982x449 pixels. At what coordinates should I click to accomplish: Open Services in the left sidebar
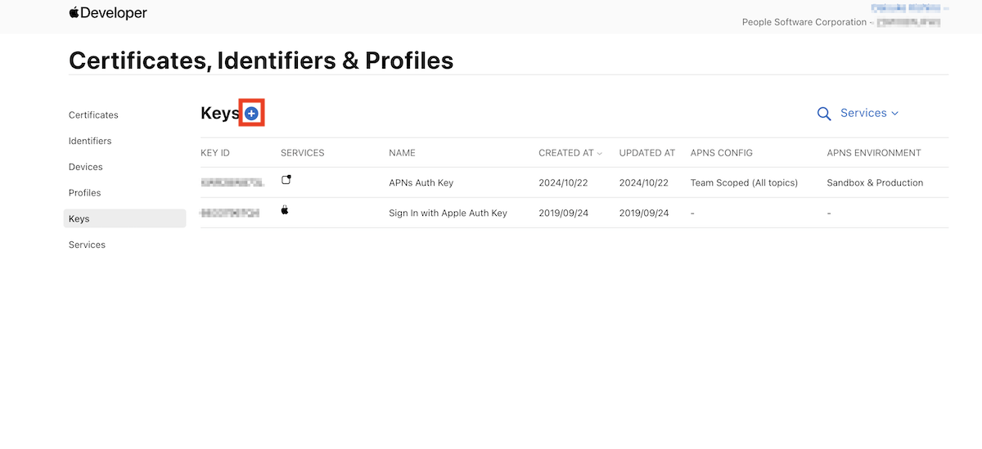point(87,245)
